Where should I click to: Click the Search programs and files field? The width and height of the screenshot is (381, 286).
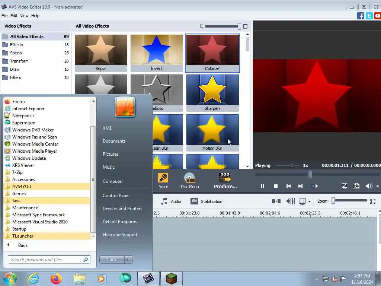49,260
